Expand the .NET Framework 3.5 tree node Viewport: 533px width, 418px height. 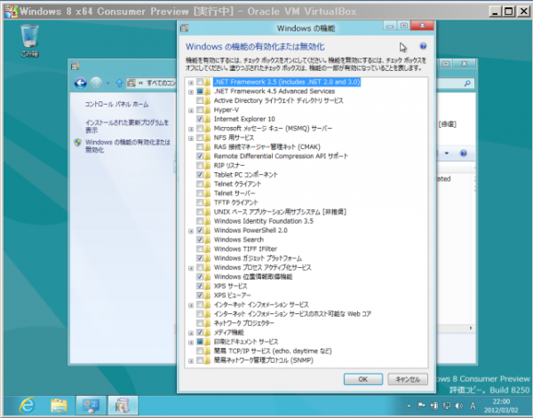(191, 82)
